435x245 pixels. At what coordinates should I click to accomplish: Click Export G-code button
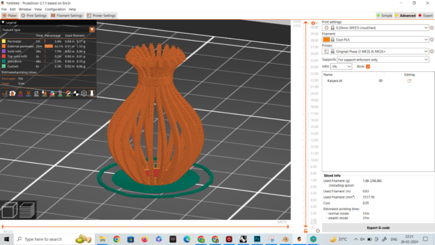click(378, 228)
